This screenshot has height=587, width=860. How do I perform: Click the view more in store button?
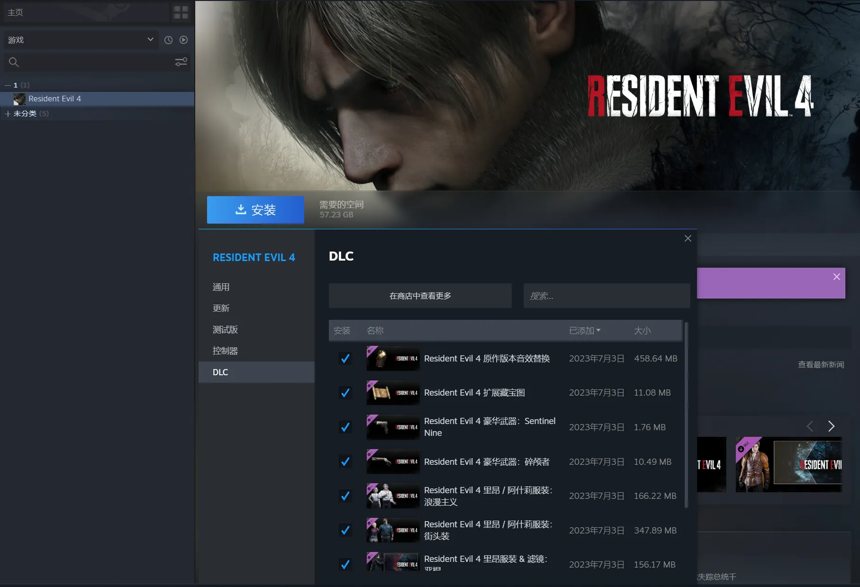[420, 296]
